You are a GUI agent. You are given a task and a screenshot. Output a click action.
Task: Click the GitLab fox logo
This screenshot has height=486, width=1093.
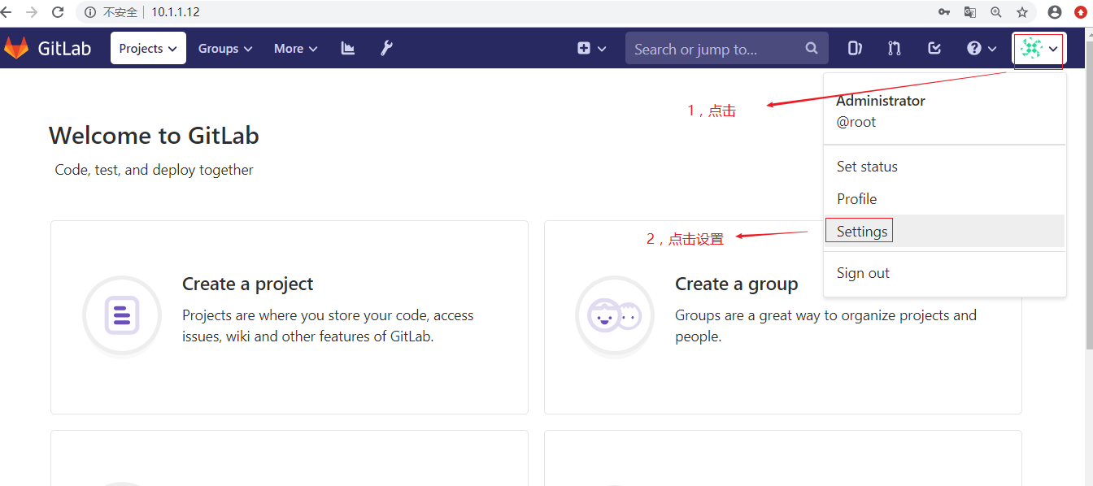coord(16,49)
